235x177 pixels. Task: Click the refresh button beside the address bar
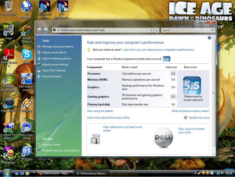point(157,30)
